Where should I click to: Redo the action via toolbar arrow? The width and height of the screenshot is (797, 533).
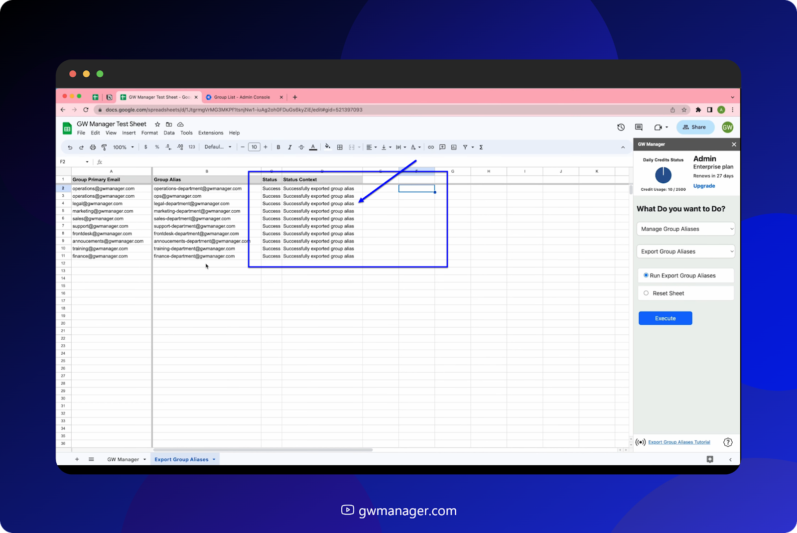coord(81,147)
